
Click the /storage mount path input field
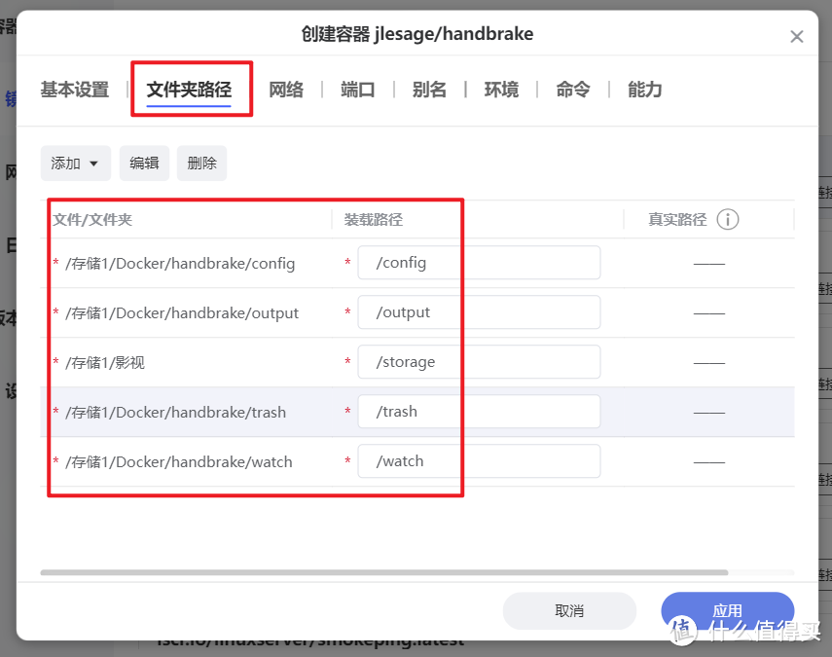click(478, 361)
